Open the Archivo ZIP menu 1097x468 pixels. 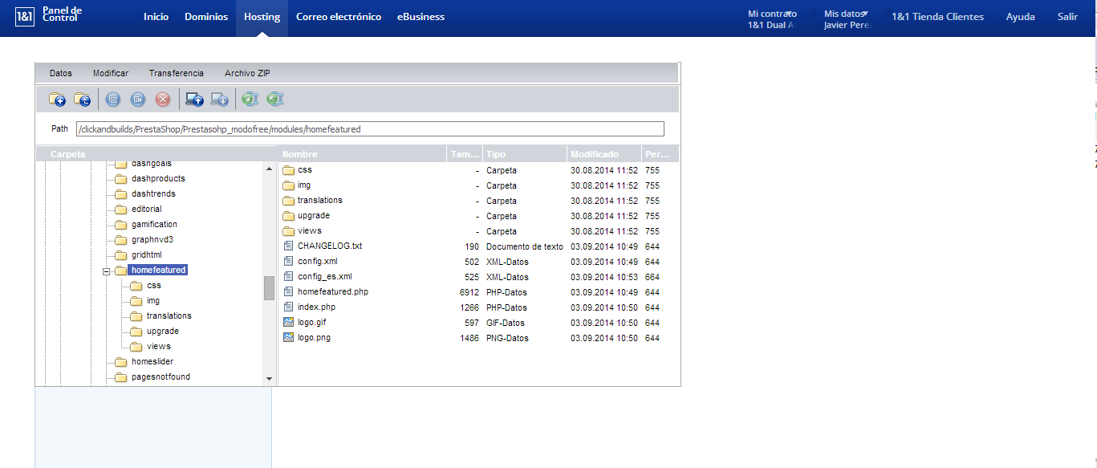[x=247, y=73]
